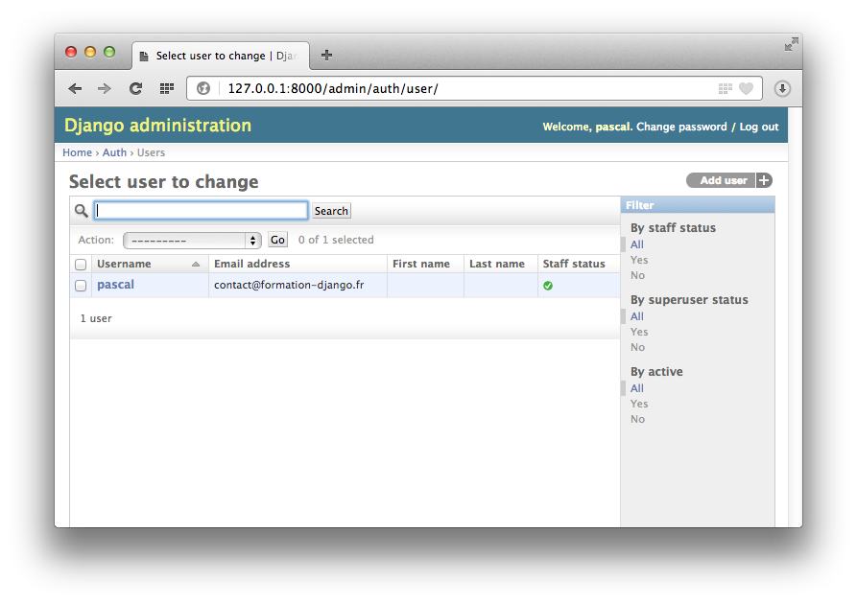Click the Log out link
Viewport: 857px width, 603px height.
[x=759, y=127]
